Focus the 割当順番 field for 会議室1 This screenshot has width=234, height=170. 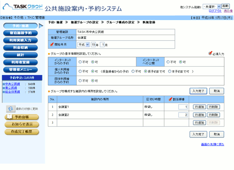pyautogui.click(x=183, y=107)
